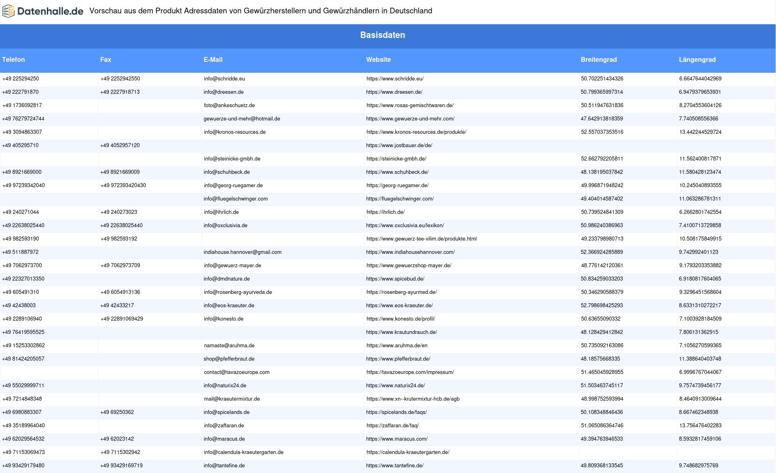Open the maracus.com website link

[x=397, y=439]
